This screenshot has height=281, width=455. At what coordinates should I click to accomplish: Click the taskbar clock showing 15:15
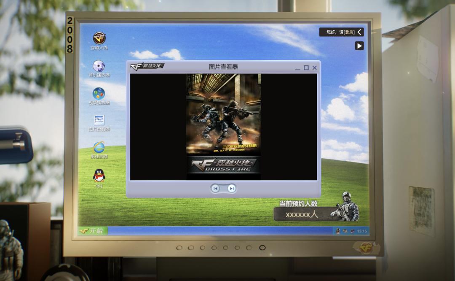362,231
